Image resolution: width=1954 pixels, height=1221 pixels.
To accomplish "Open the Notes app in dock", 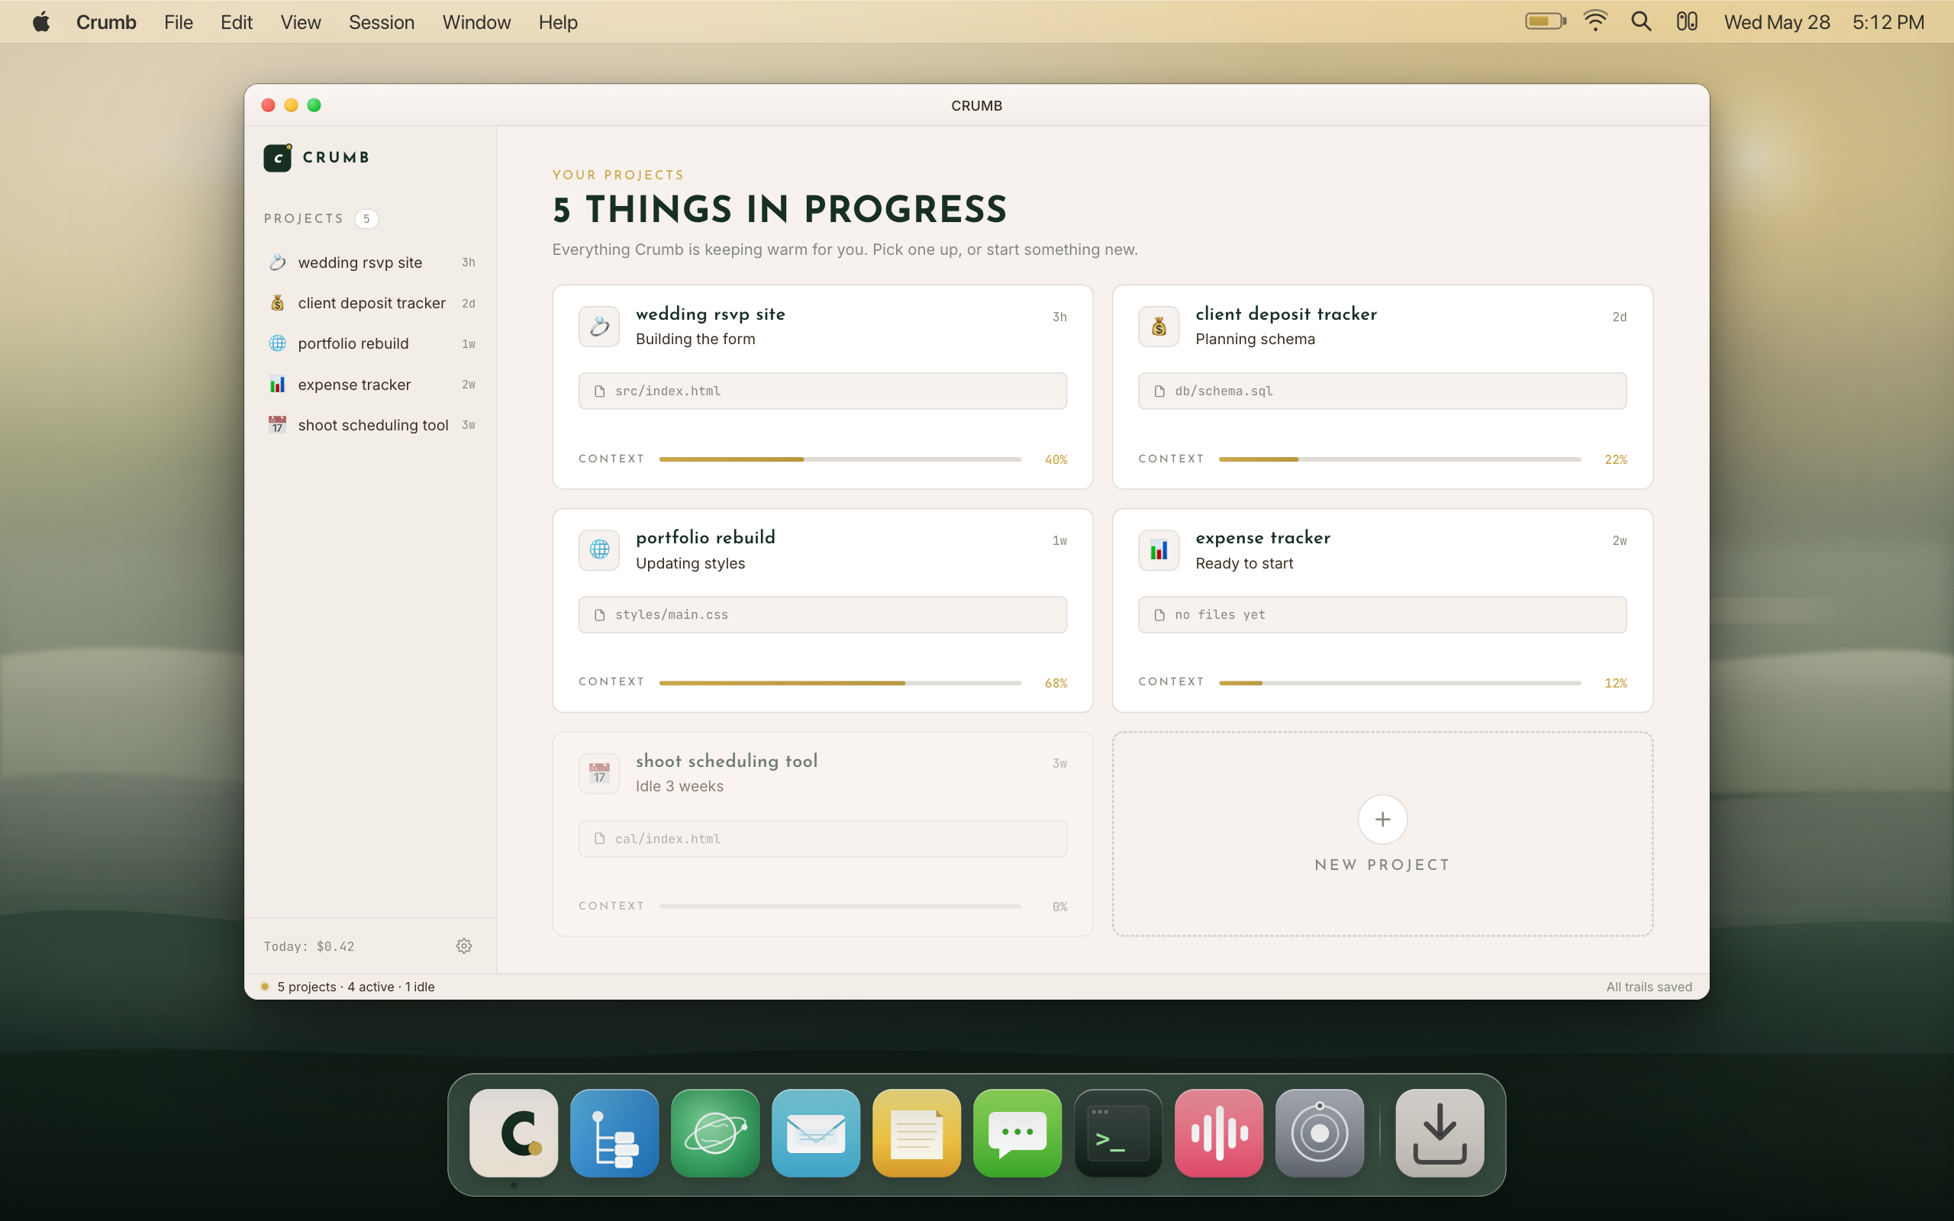I will point(917,1133).
